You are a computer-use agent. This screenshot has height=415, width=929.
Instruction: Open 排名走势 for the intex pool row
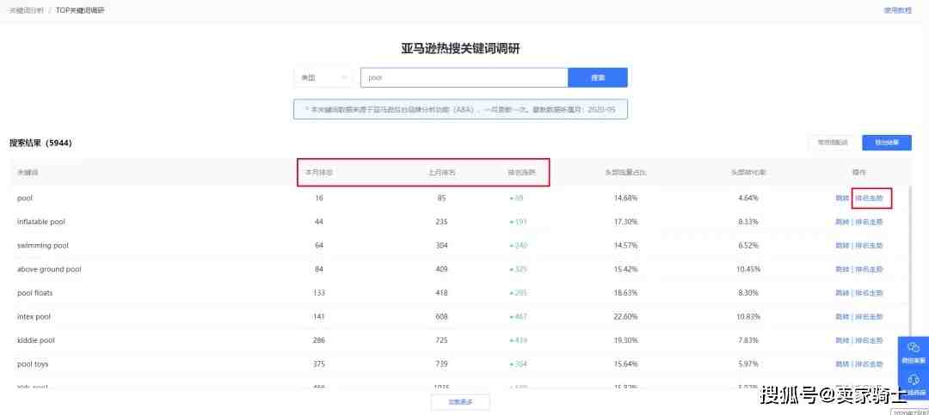point(869,317)
